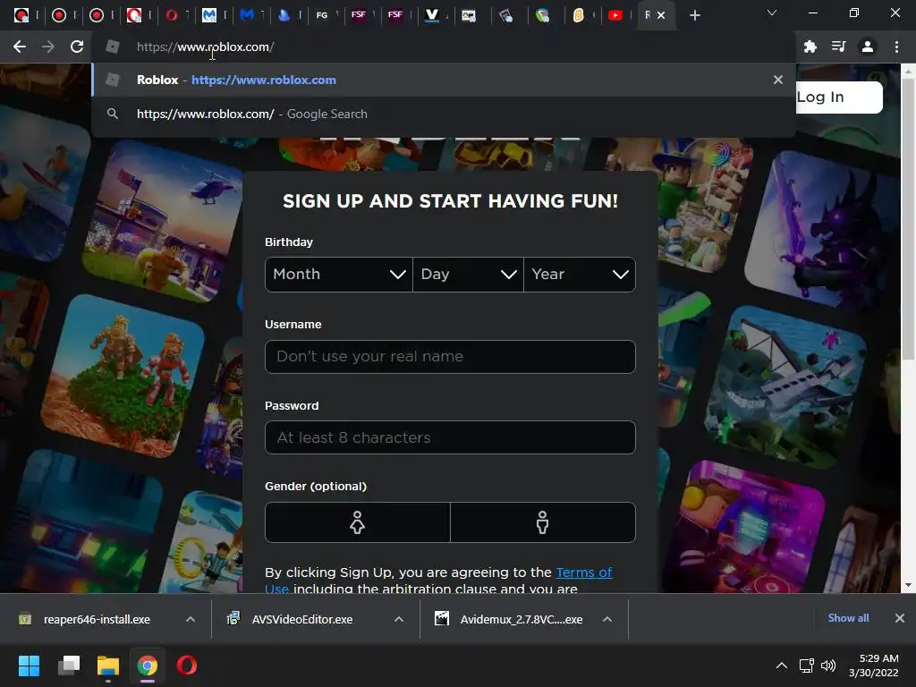916x687 pixels.
Task: Expand options for AVSVideoEditor.exe download
Action: click(399, 619)
